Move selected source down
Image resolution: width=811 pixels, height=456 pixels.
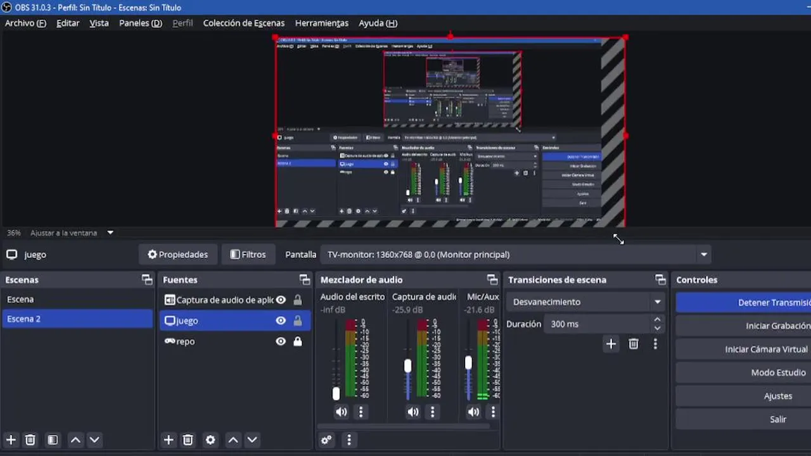[252, 440]
